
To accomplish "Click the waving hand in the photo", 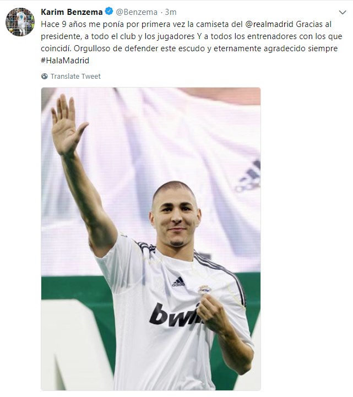I will pos(67,124).
